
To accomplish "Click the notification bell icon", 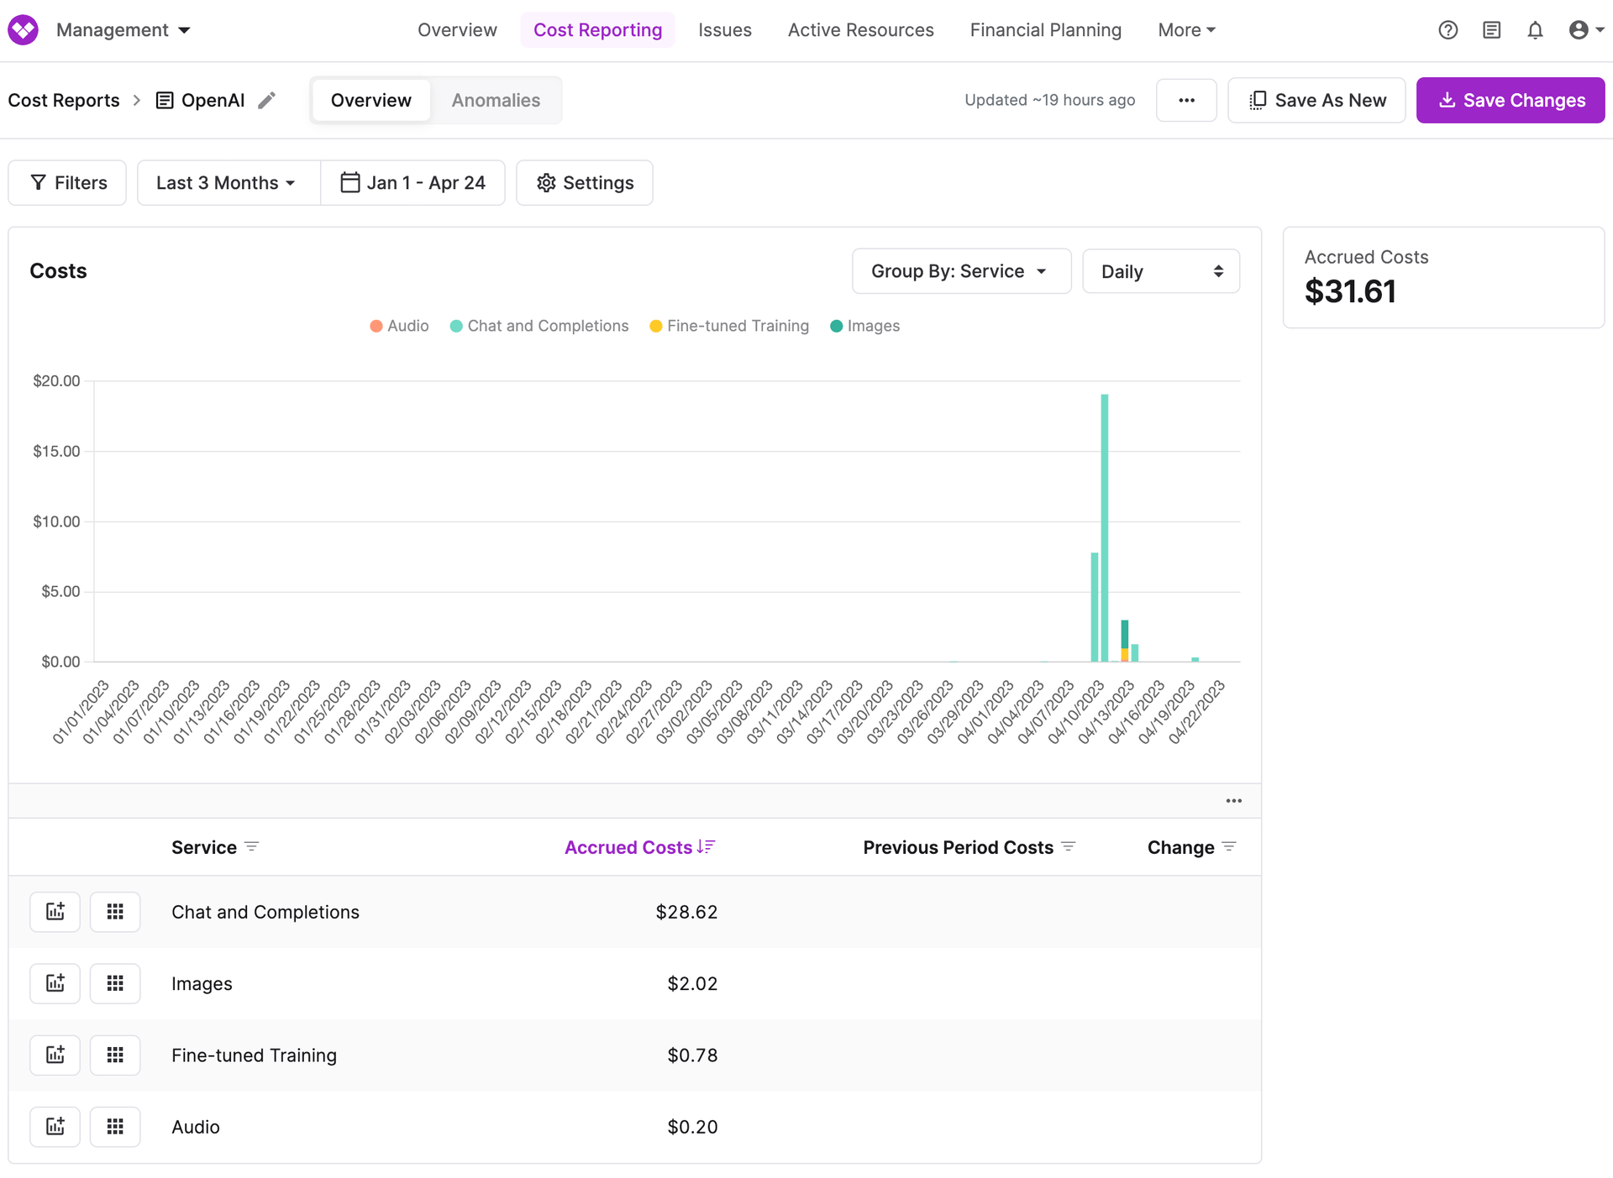I will (1535, 29).
